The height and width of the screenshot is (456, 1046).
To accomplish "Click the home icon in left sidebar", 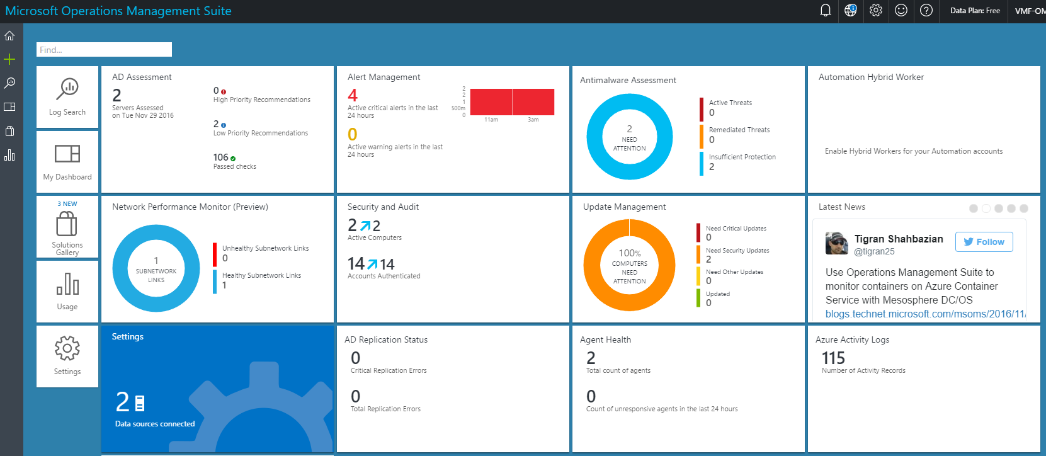I will [x=9, y=36].
